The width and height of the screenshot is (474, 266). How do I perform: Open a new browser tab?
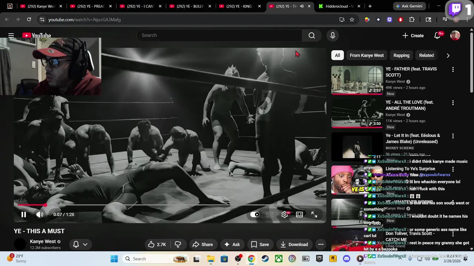(x=370, y=6)
